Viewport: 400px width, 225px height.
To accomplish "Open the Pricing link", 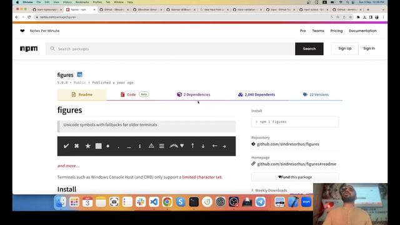I will tap(336, 31).
